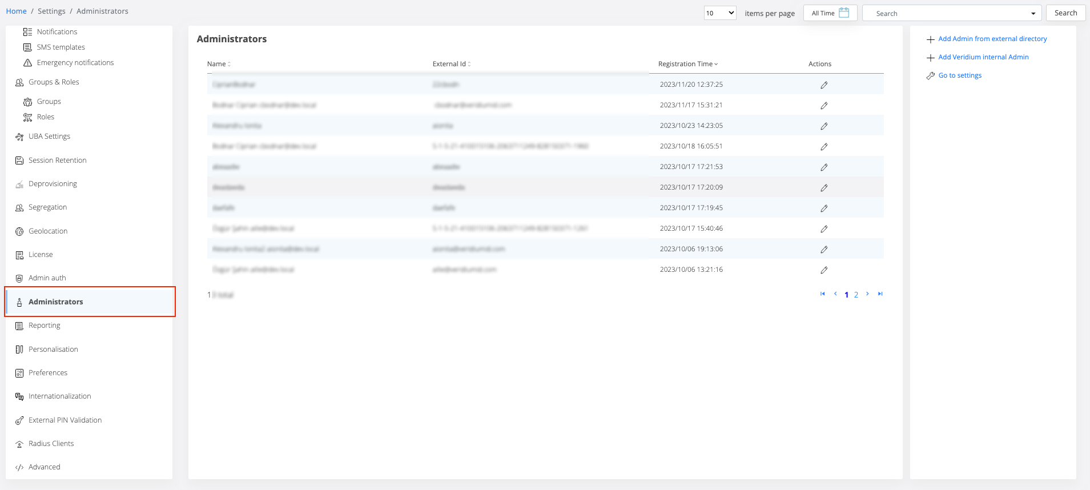Open calendar icon in All Time filter
This screenshot has width=1090, height=490.
coord(844,13)
